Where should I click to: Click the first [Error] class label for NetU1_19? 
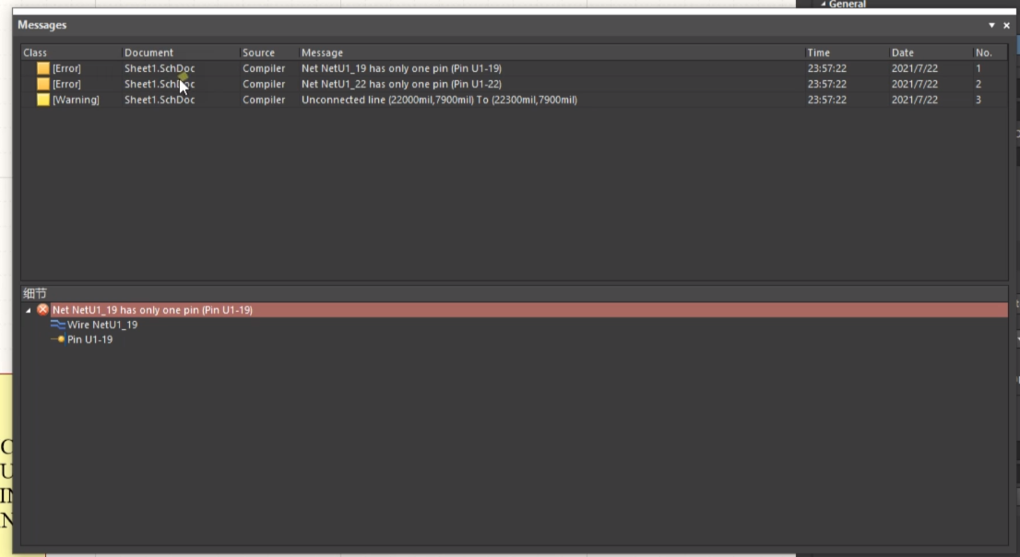[x=66, y=68]
